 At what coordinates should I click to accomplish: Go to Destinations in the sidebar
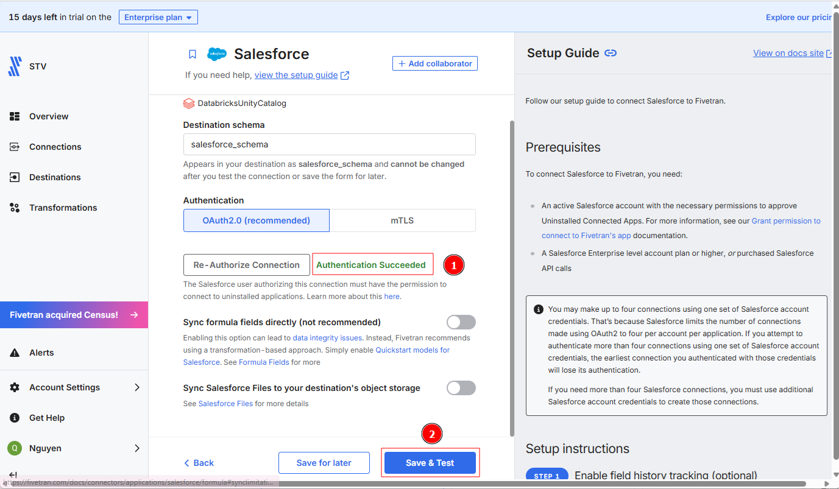[55, 177]
